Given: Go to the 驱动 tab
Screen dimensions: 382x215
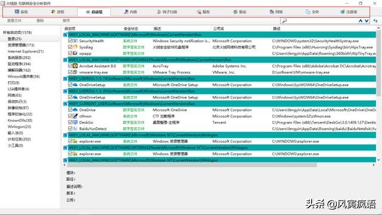Looking at the screenshot, I should pyautogui.click(x=240, y=12).
